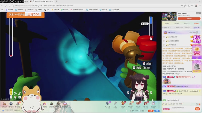The width and height of the screenshot is (202, 113).
Task: Expand the gift bar with the right chevron
Action: pos(159,105)
